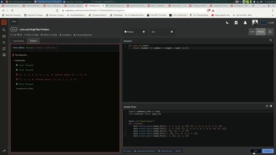
Task: Click inside the Solution code editor
Action: point(198,73)
